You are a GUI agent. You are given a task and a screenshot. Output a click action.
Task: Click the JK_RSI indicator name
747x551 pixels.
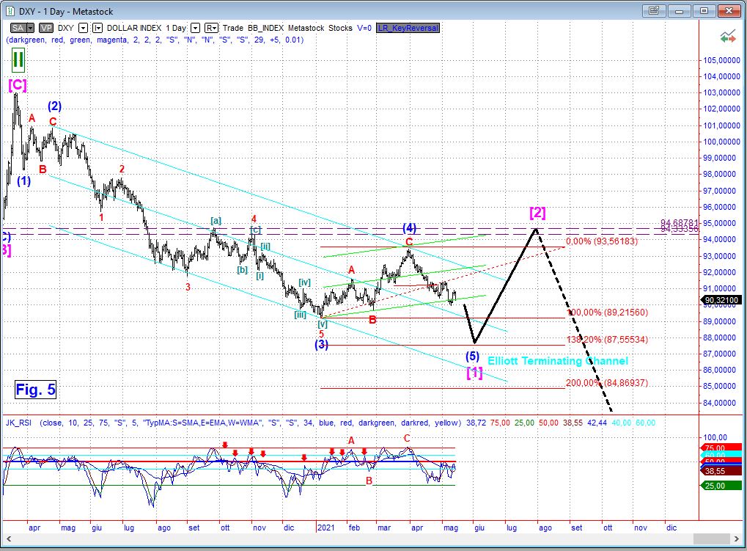point(20,423)
